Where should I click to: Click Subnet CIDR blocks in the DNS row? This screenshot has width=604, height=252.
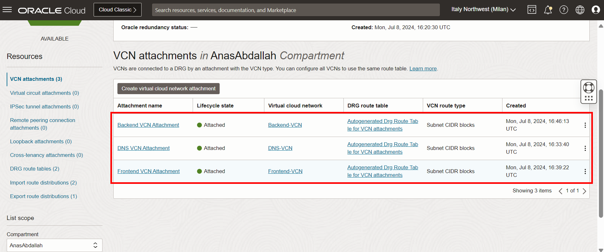point(450,148)
